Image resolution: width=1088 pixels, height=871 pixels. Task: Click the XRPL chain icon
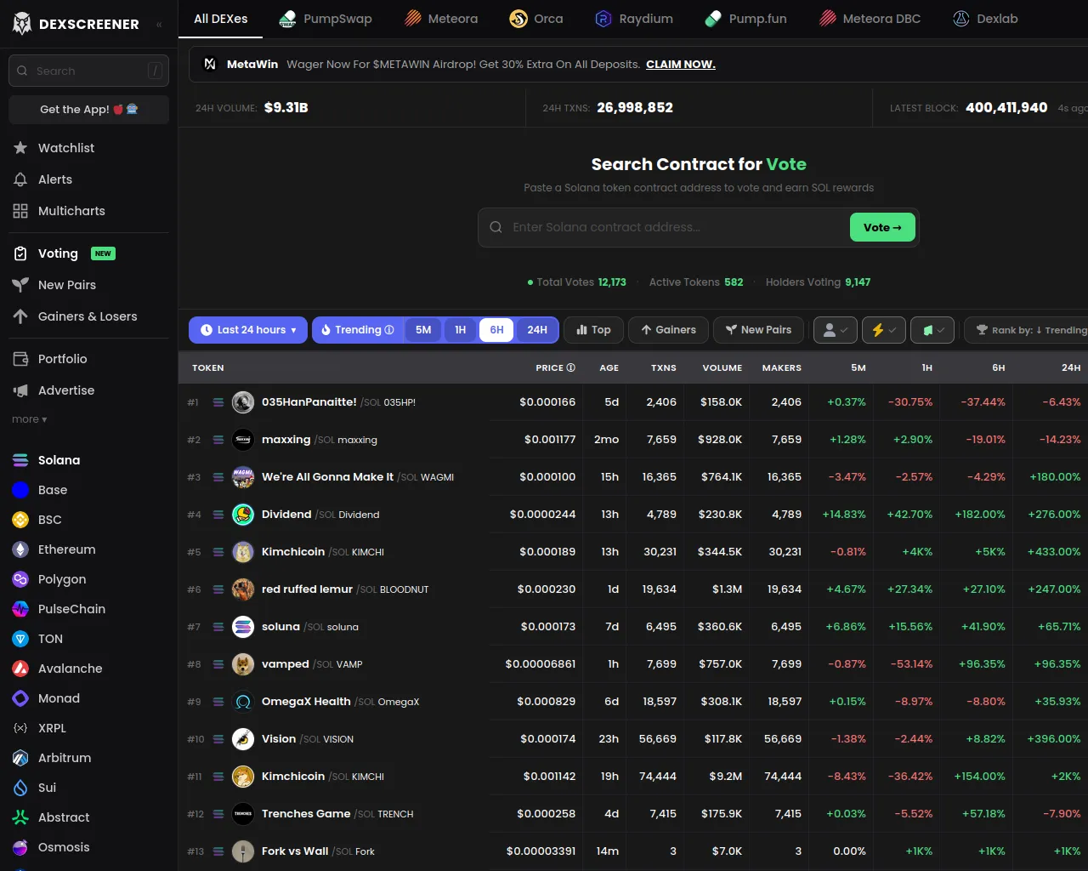pos(20,728)
